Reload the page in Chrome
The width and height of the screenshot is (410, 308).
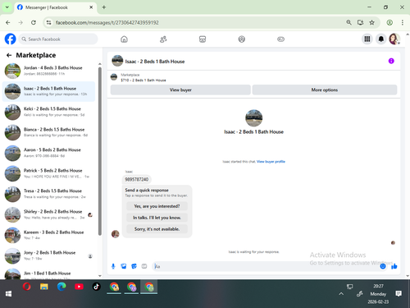[x=34, y=22]
